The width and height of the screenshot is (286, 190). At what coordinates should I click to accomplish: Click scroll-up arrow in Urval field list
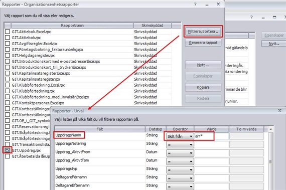tap(271, 129)
